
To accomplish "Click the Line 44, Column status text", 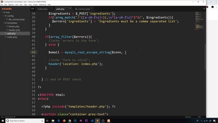I will point(10,117).
